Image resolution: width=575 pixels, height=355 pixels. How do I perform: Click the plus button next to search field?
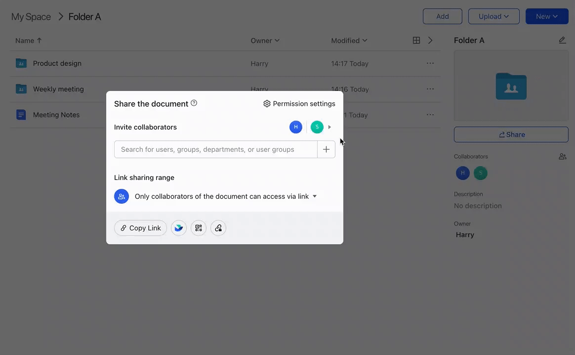(x=327, y=149)
